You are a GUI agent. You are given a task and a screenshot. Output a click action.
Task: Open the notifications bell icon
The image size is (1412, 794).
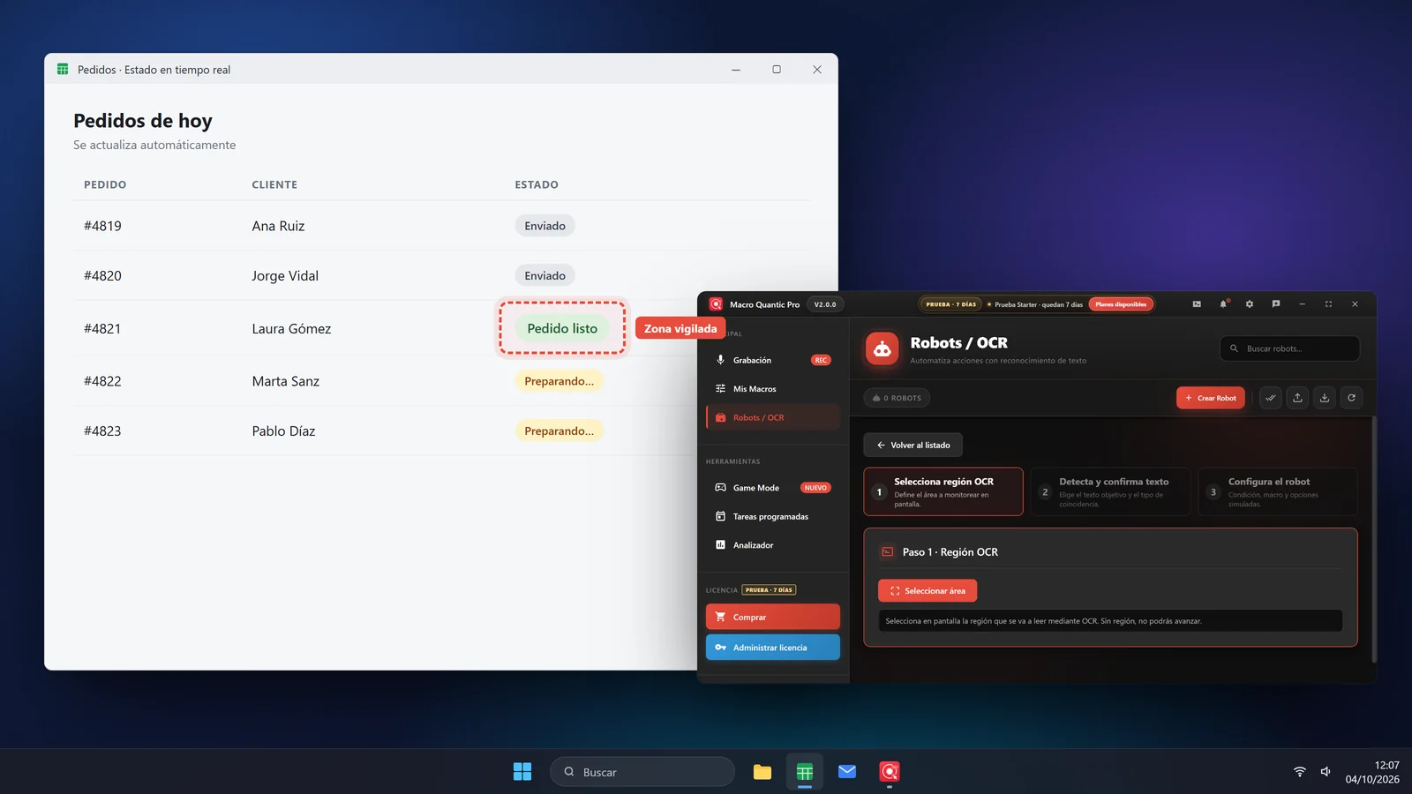point(1223,304)
